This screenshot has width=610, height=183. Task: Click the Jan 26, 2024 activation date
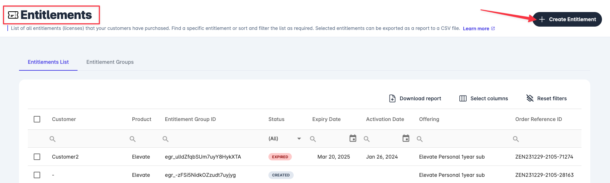point(382,157)
